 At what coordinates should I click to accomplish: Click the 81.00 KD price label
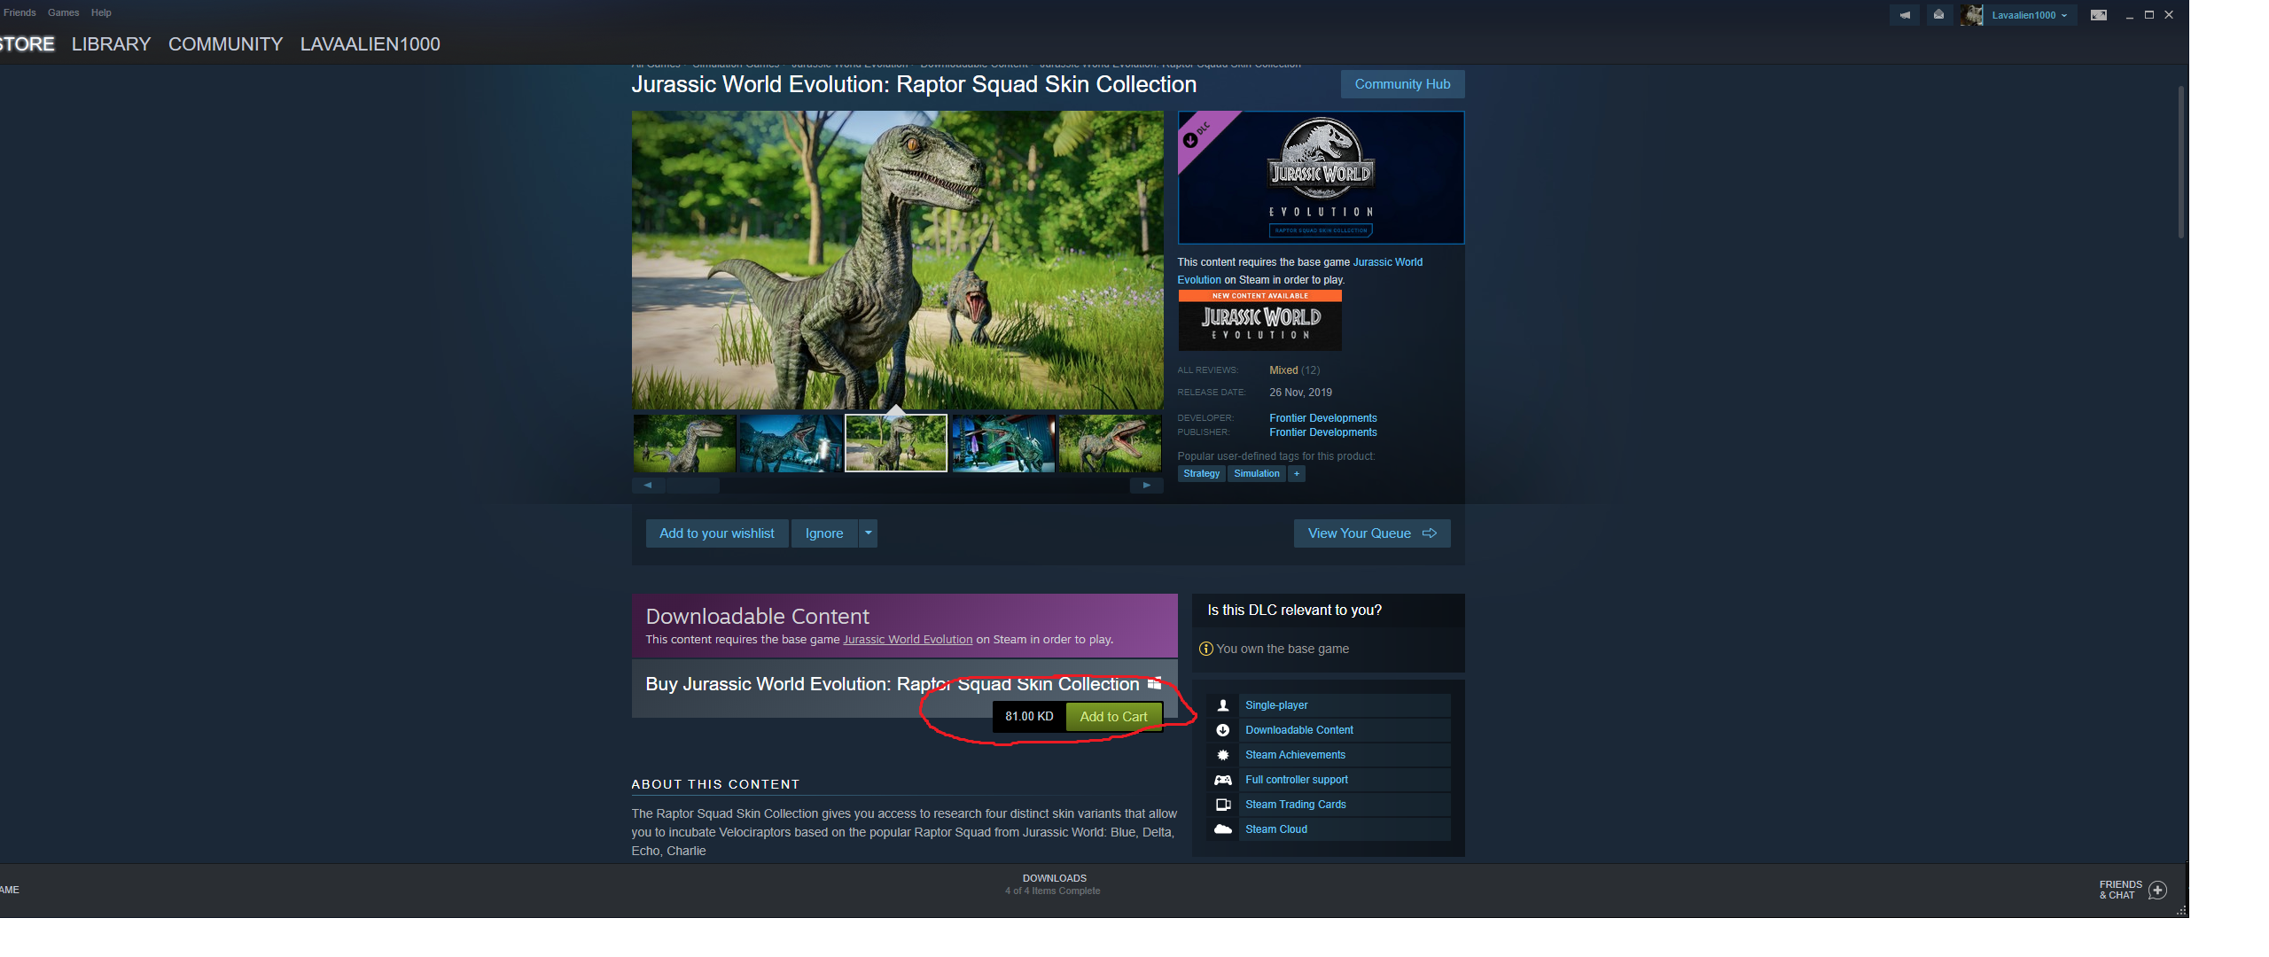tap(1029, 716)
